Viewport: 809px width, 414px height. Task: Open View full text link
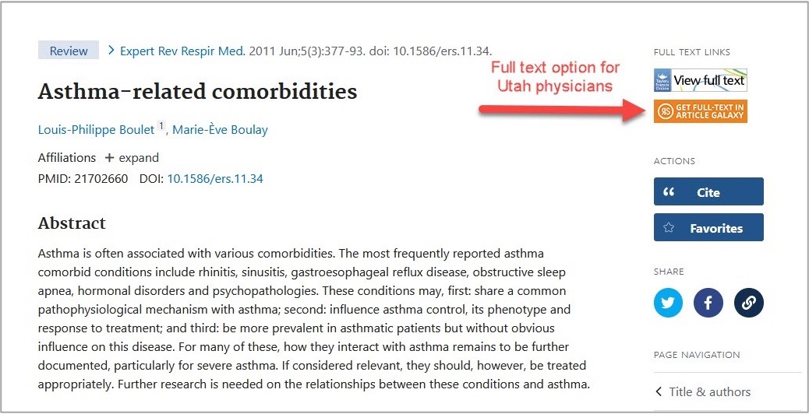(700, 80)
